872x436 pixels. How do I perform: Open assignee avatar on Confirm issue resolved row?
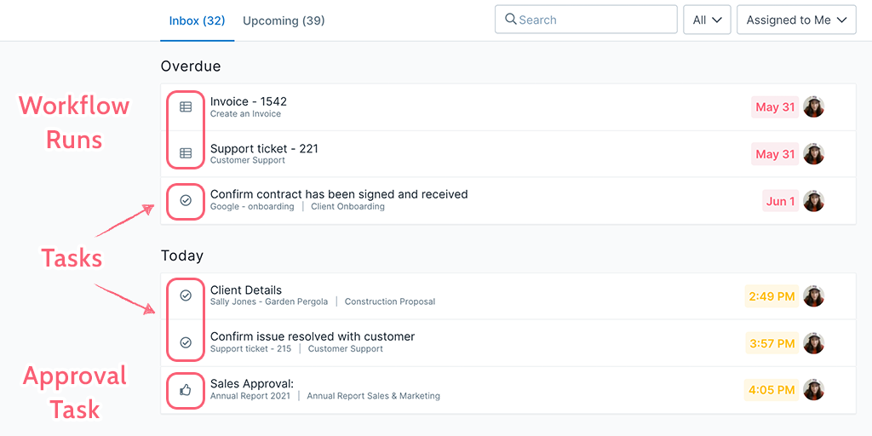(813, 344)
